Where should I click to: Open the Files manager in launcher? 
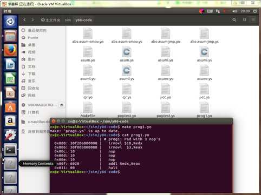click(10, 36)
